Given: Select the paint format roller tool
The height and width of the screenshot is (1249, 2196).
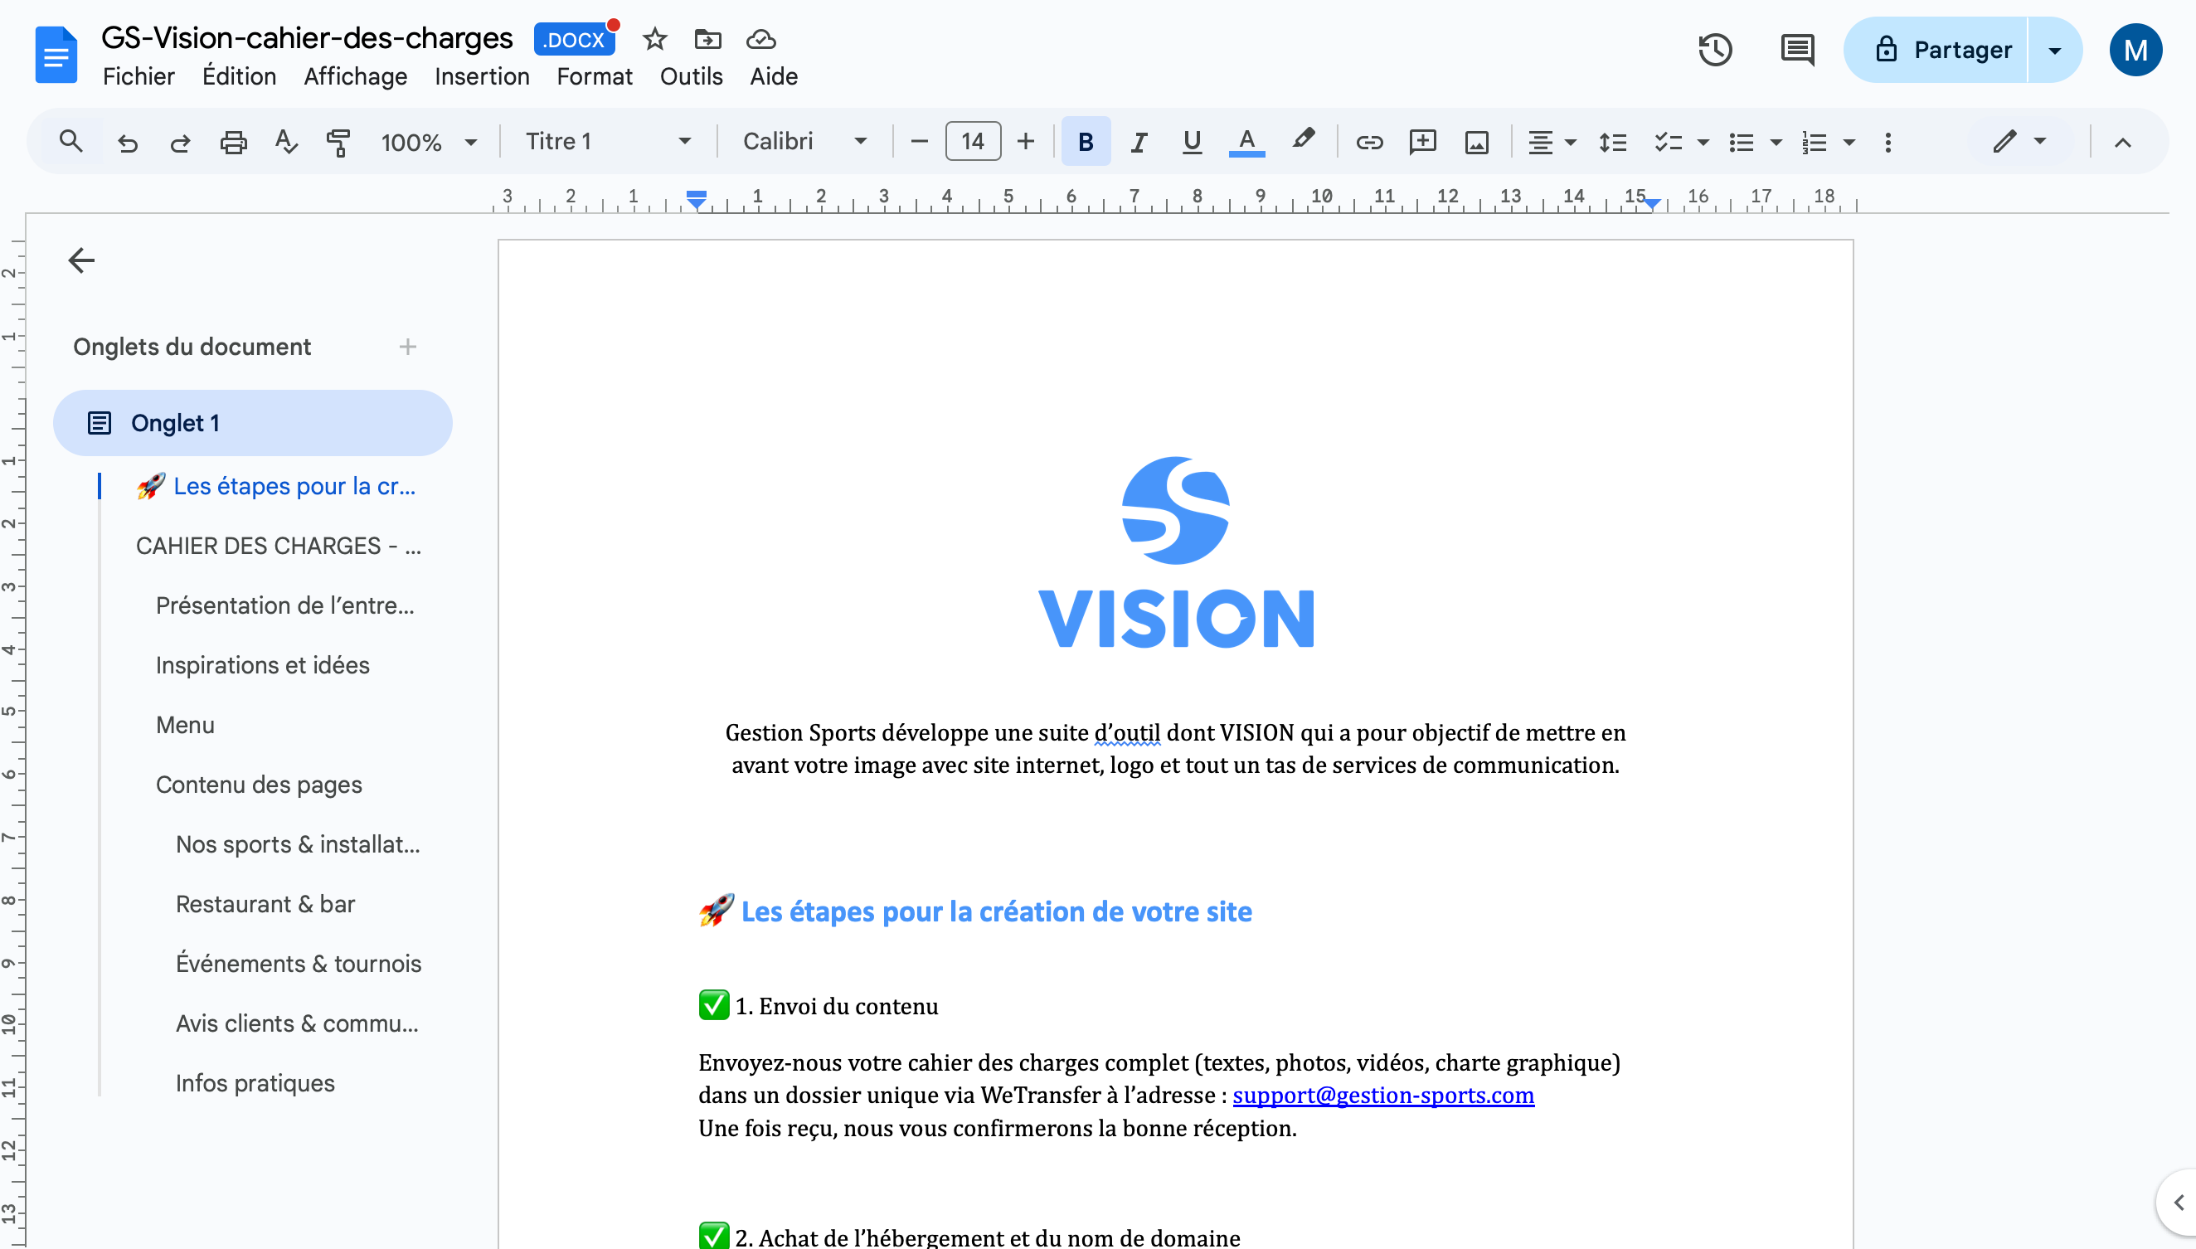Looking at the screenshot, I should (x=338, y=142).
